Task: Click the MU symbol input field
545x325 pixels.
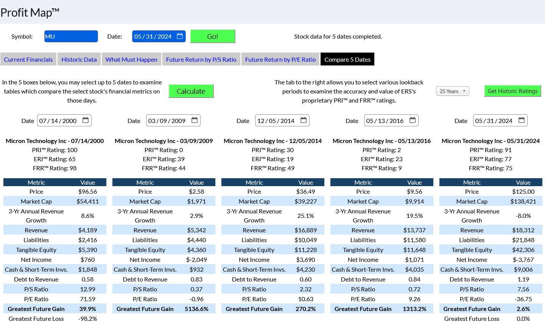Action: (x=71, y=36)
